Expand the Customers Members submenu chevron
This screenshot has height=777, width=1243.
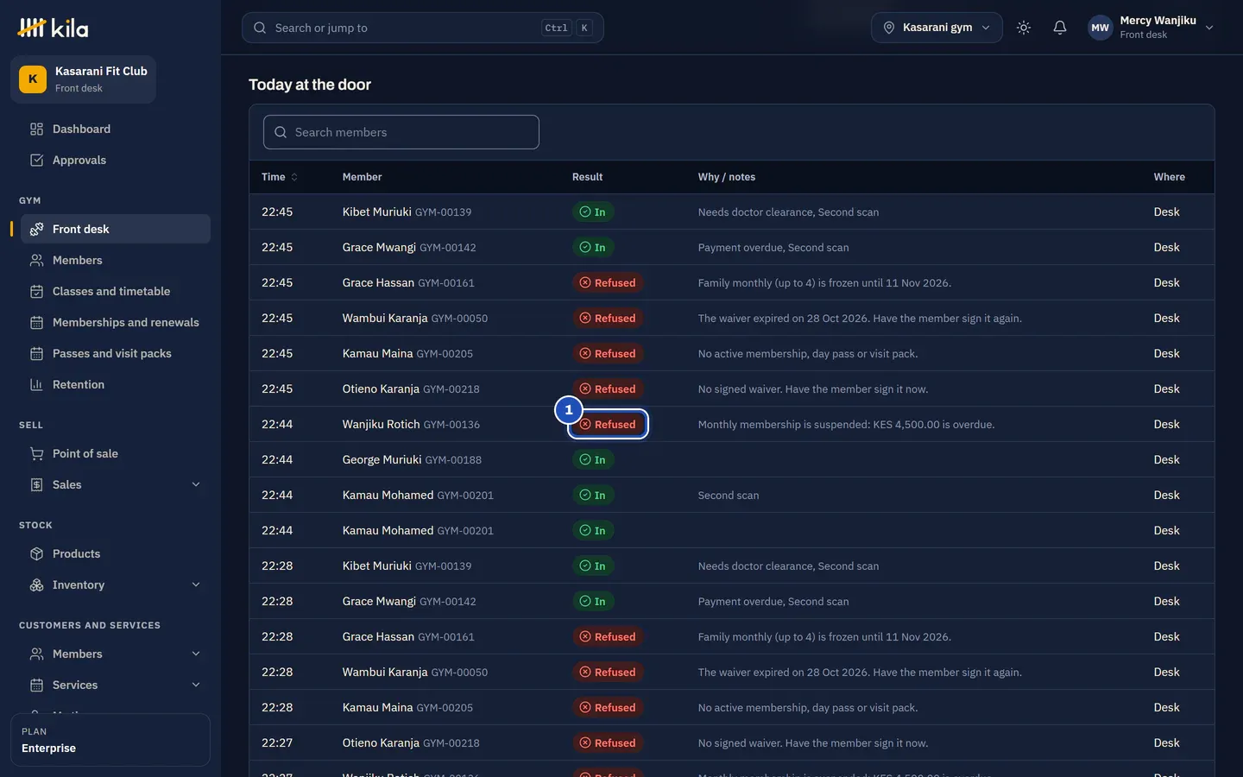click(196, 654)
